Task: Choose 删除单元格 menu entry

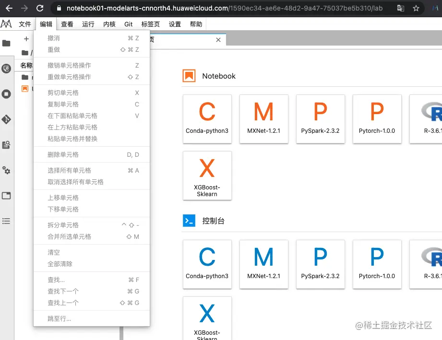Action: coord(92,154)
